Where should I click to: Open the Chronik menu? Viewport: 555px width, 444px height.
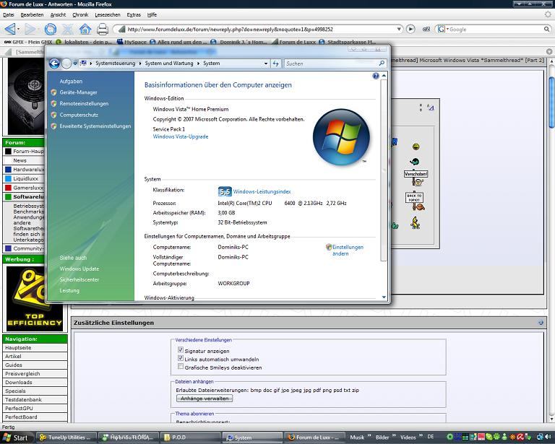click(80, 15)
